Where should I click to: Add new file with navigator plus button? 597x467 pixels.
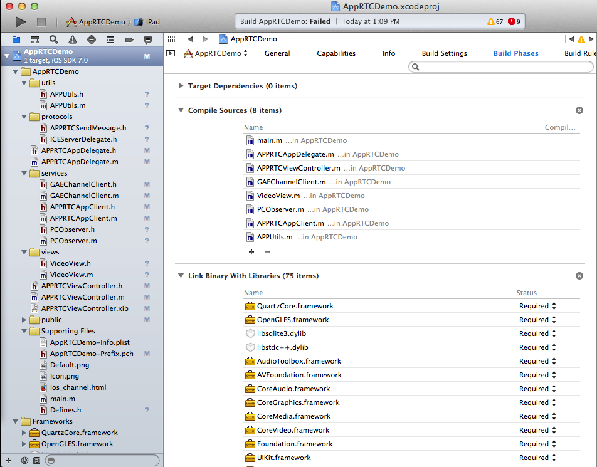click(x=8, y=461)
